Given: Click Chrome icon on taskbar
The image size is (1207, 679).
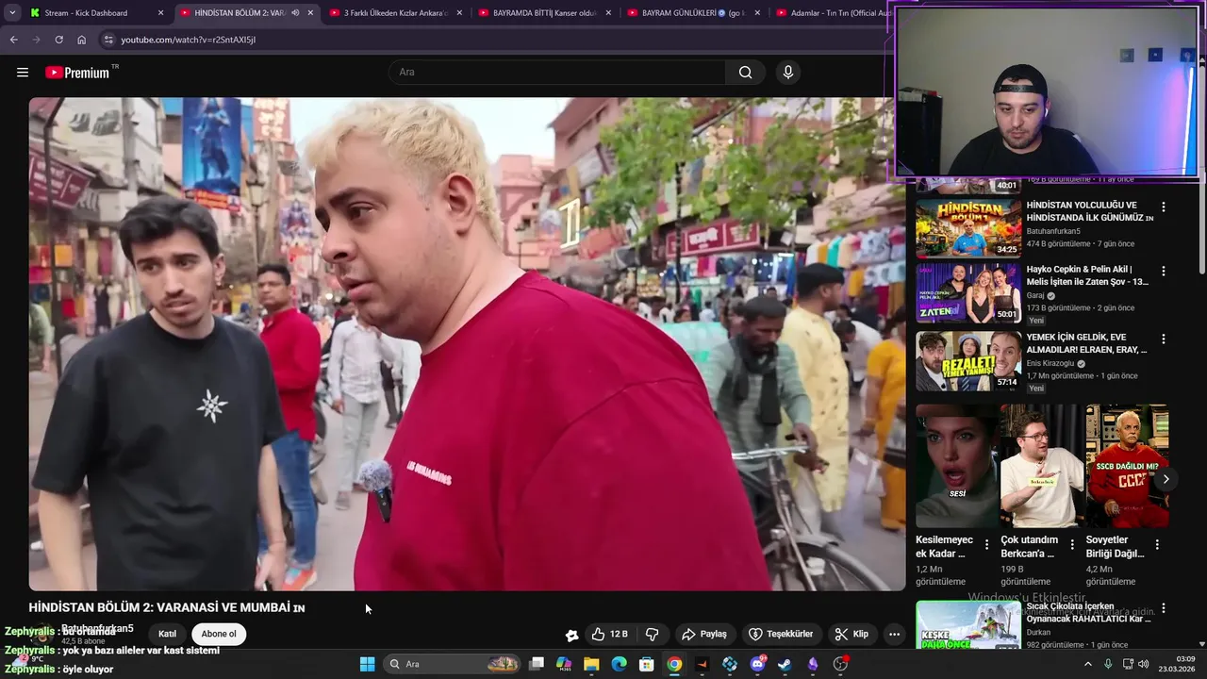Looking at the screenshot, I should pyautogui.click(x=674, y=664).
